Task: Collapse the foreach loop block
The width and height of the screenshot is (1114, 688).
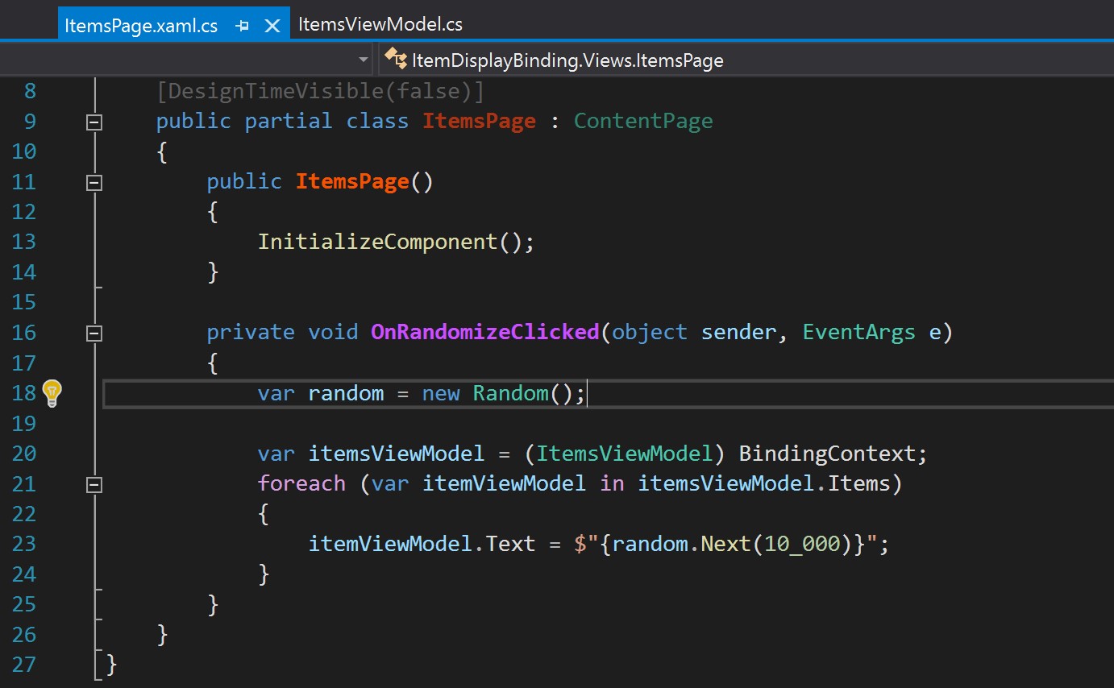Action: (x=94, y=483)
